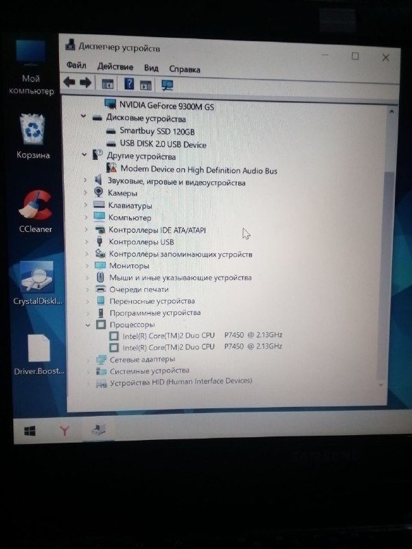The image size is (412, 549).
Task: Open the Корзина recycle bin desktop icon
Action: tap(32, 137)
